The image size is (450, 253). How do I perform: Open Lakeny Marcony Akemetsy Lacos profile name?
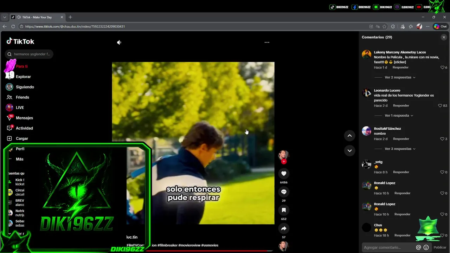[x=400, y=52]
